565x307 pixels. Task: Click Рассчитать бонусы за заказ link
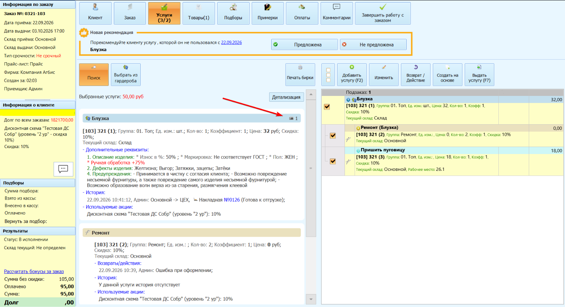34,271
